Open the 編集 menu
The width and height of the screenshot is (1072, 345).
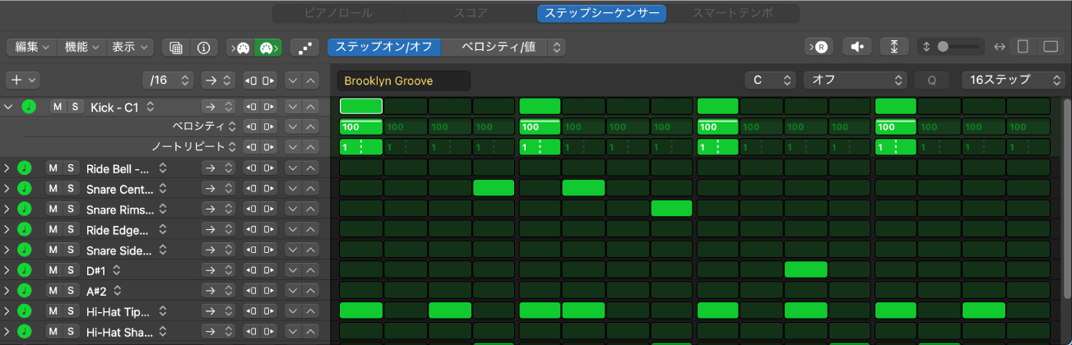(33, 48)
